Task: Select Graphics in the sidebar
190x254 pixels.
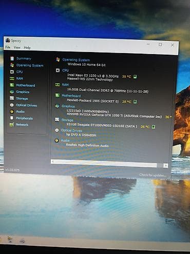Action: [x=23, y=92]
